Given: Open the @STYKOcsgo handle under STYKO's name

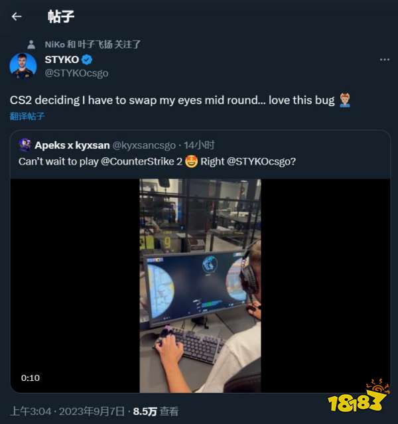Looking at the screenshot, I should (x=76, y=73).
